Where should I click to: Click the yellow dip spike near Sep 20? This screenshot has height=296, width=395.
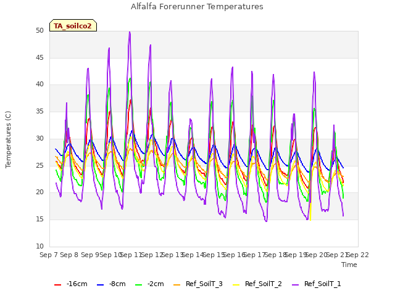pos(310,212)
